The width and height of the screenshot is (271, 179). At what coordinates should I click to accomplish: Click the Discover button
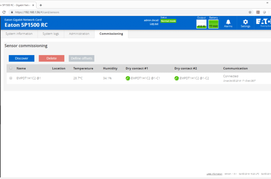pyautogui.click(x=22, y=58)
